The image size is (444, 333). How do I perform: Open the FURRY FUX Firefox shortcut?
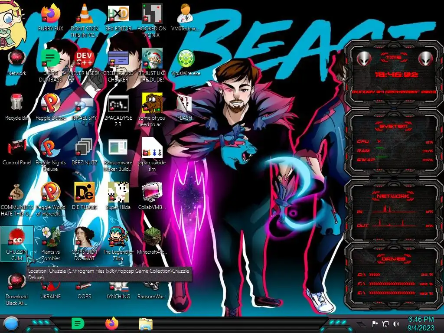[50, 17]
